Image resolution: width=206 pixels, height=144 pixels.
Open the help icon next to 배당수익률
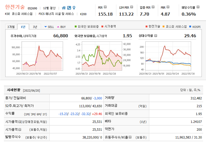tap(198, 7)
